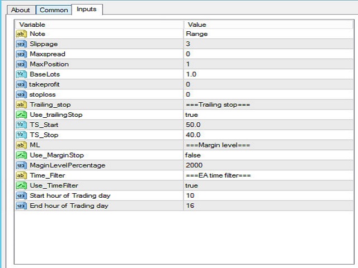The height and width of the screenshot is (268, 358).
Task: Click the integer icon beside MaginLevelPercentage
Action: [22, 165]
